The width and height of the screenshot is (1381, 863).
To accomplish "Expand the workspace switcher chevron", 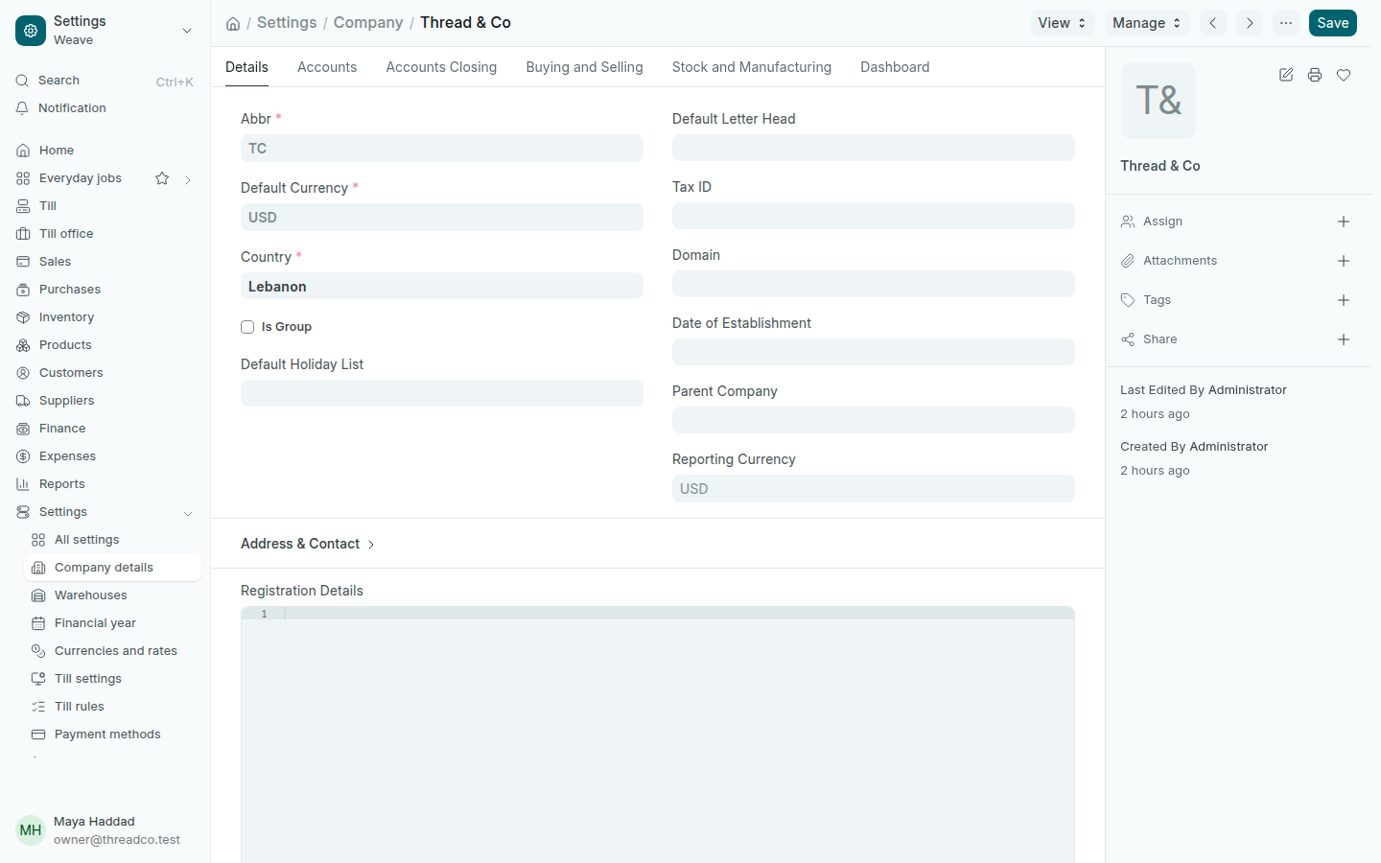I will [x=187, y=31].
